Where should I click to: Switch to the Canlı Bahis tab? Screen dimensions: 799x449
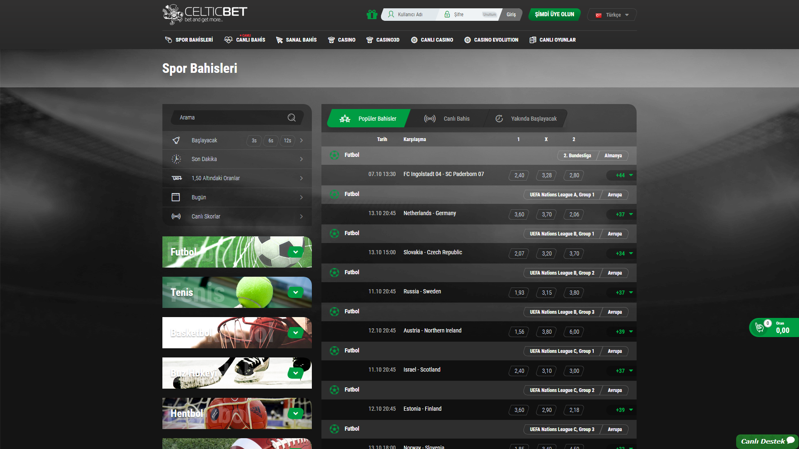tap(447, 119)
